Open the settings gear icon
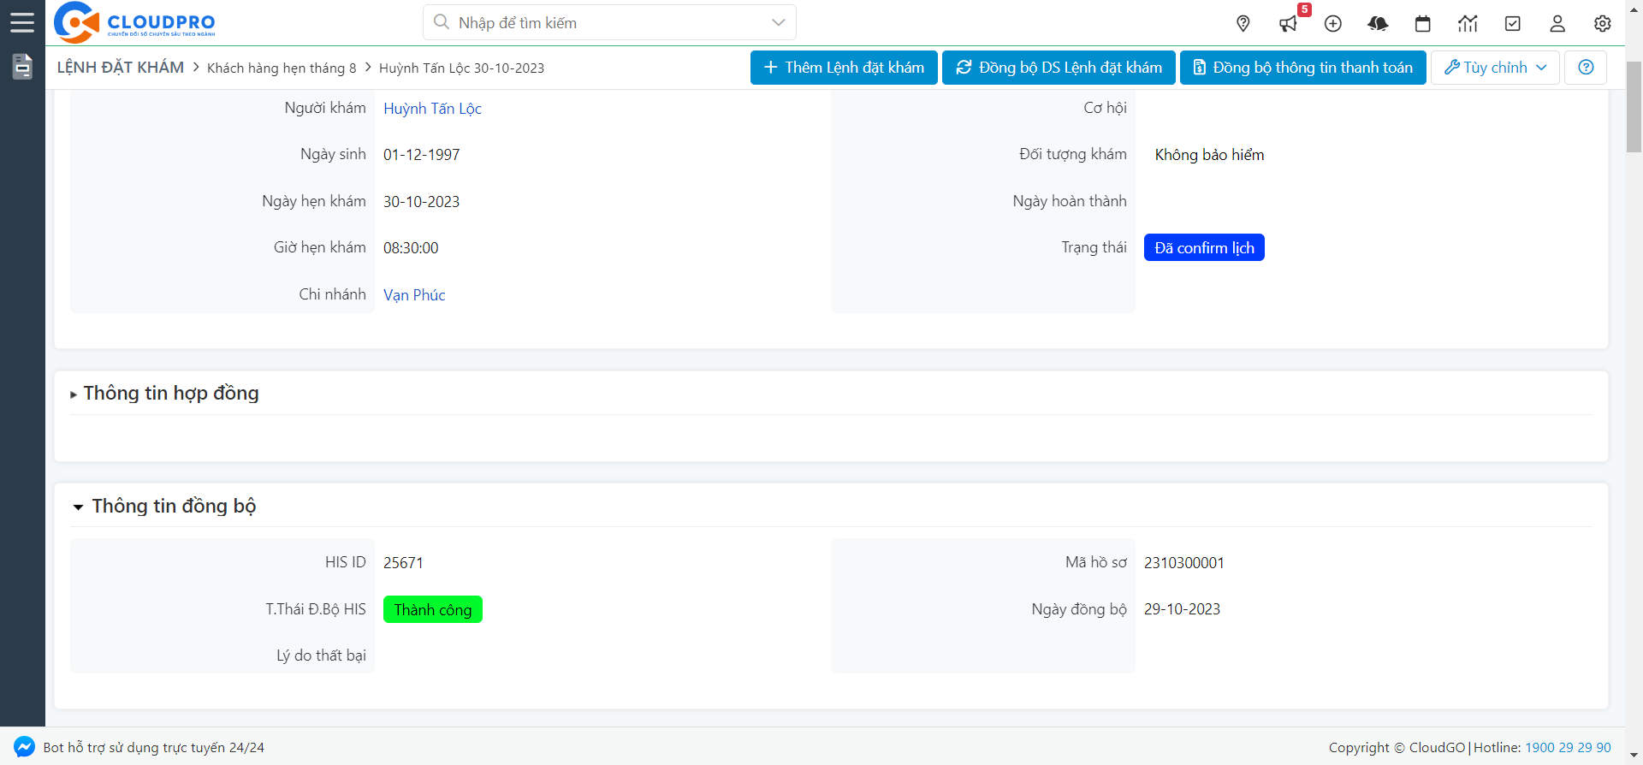Viewport: 1643px width, 765px height. pos(1603,24)
